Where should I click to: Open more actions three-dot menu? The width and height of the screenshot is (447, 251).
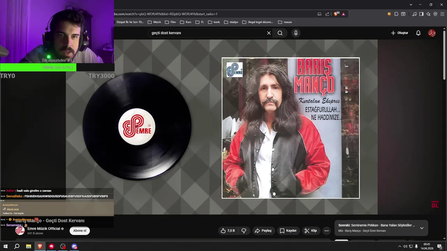tap(327, 230)
